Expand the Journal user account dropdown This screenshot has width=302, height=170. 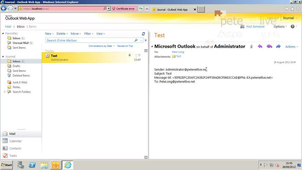[290, 18]
